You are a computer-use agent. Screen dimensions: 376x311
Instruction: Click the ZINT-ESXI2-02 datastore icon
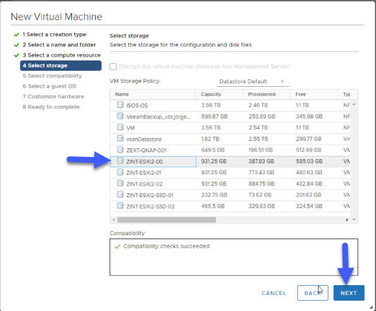[120, 183]
